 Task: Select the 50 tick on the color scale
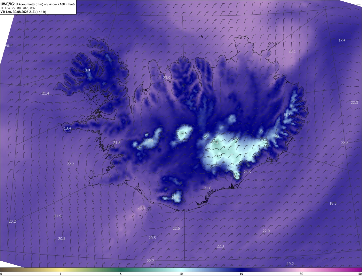tap(360, 274)
